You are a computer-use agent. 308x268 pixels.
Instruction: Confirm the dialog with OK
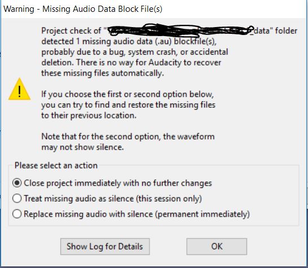217,247
